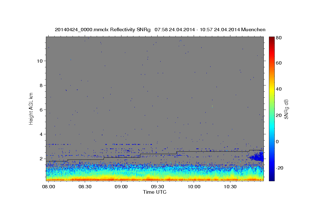Click the 08:00 time tick label

coord(49,187)
